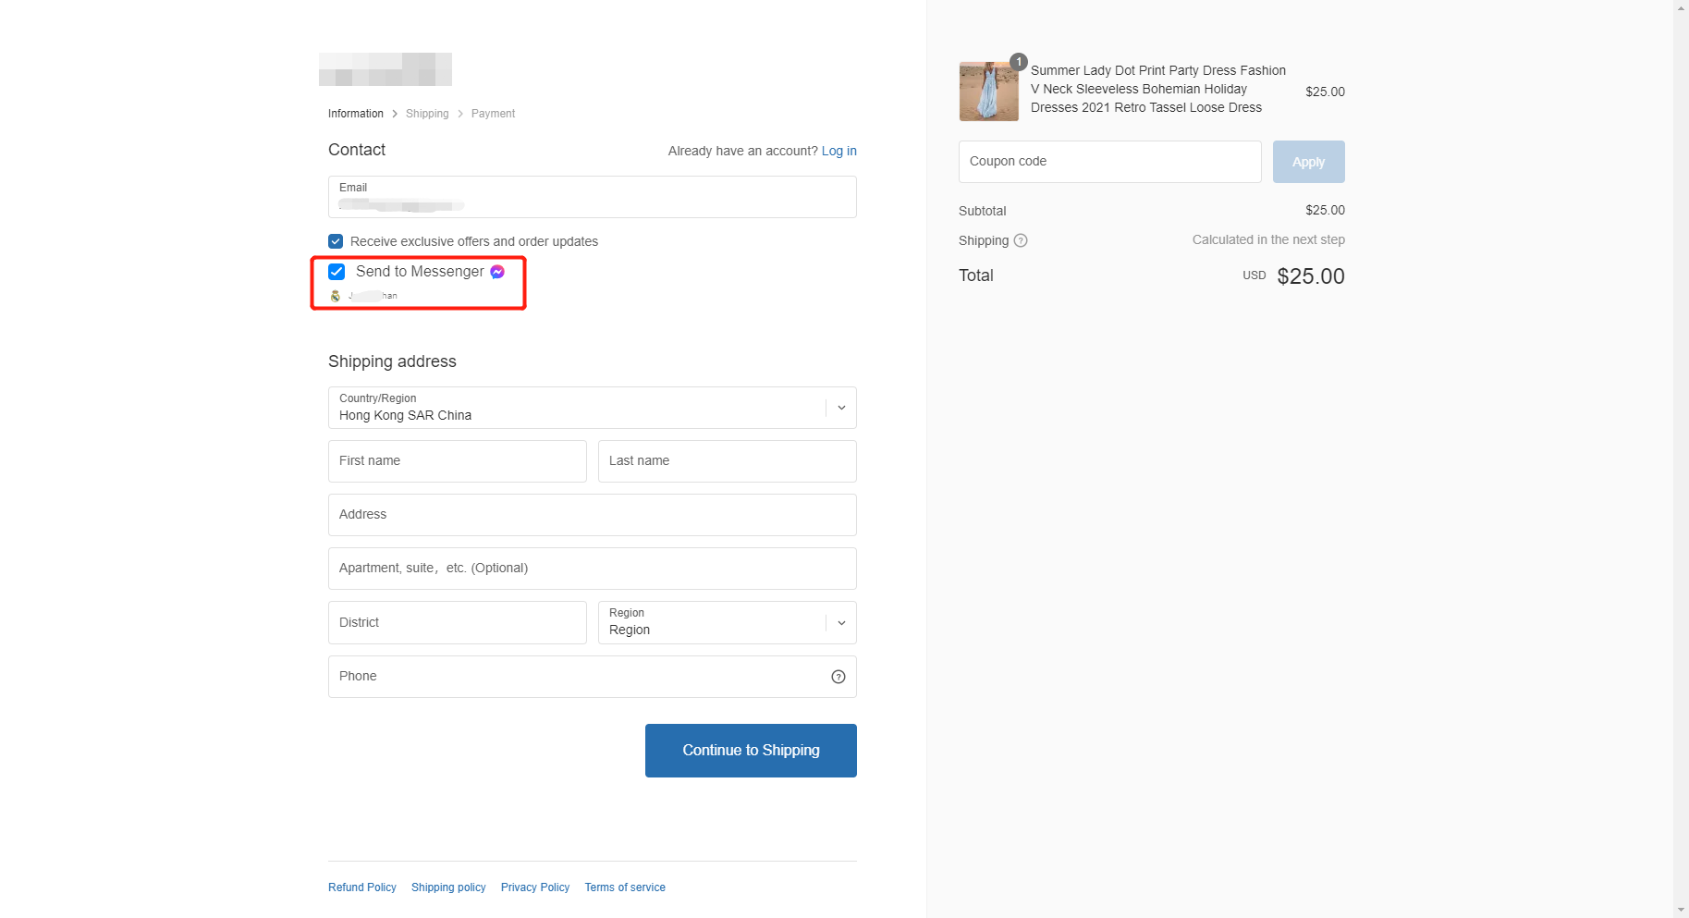Toggle the Send to Messenger checkbox
The height and width of the screenshot is (918, 1689).
pyautogui.click(x=337, y=272)
